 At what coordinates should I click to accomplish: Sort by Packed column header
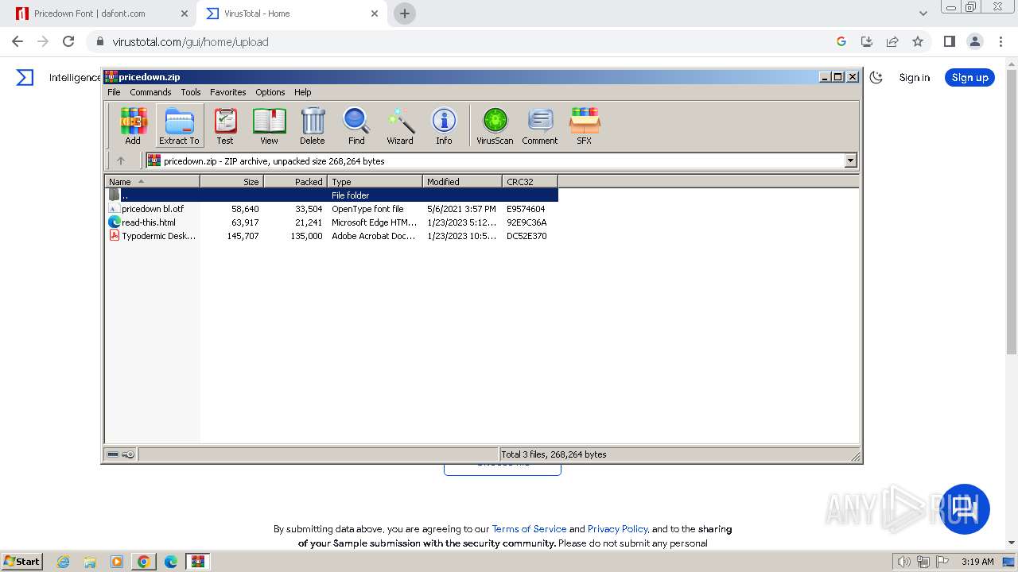pos(295,182)
